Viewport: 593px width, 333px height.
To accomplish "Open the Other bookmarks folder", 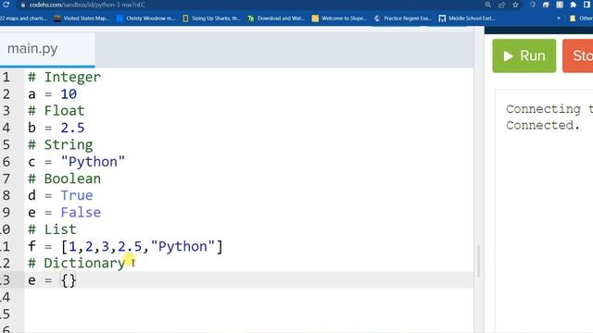I will pos(581,18).
